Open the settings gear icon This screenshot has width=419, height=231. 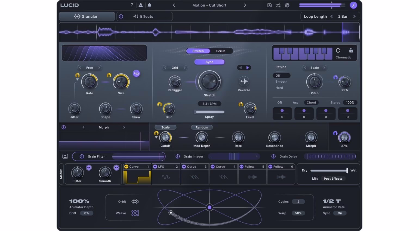point(287,5)
